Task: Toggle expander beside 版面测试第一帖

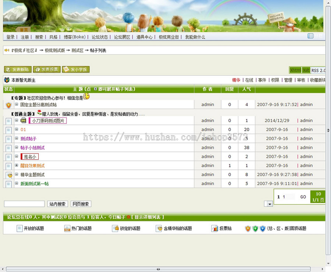Action: click(17, 183)
